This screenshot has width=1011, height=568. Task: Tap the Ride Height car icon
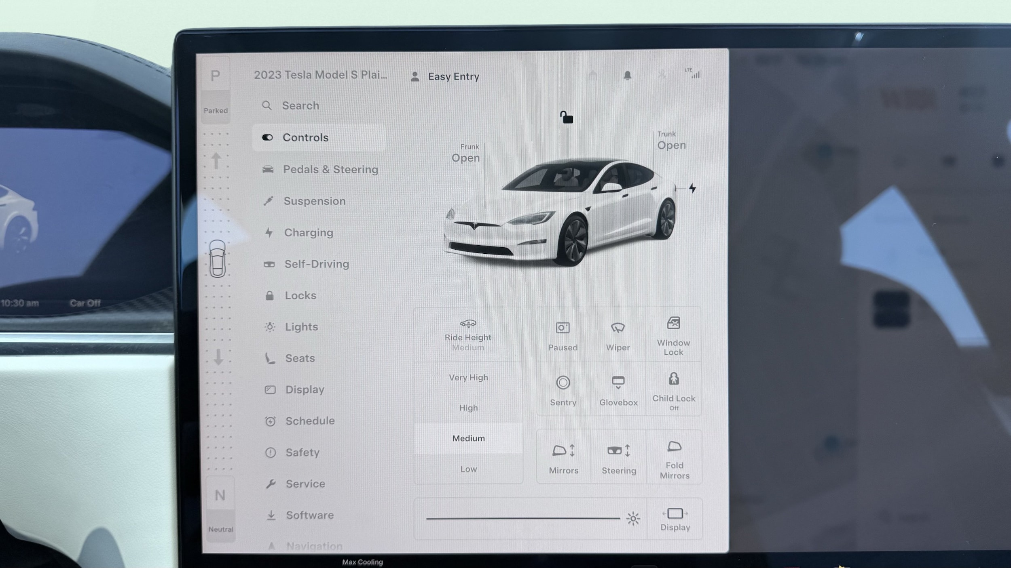coord(468,324)
